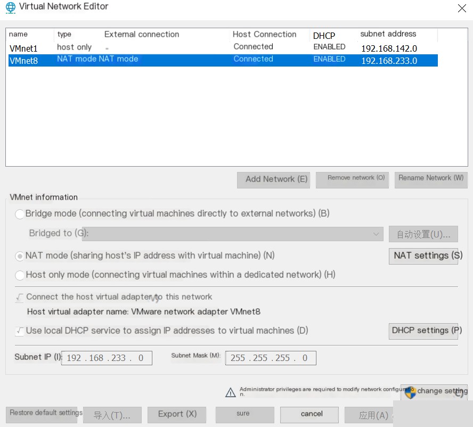The width and height of the screenshot is (473, 427).
Task: Click the Host virtual adapter name text
Action: [x=144, y=311]
